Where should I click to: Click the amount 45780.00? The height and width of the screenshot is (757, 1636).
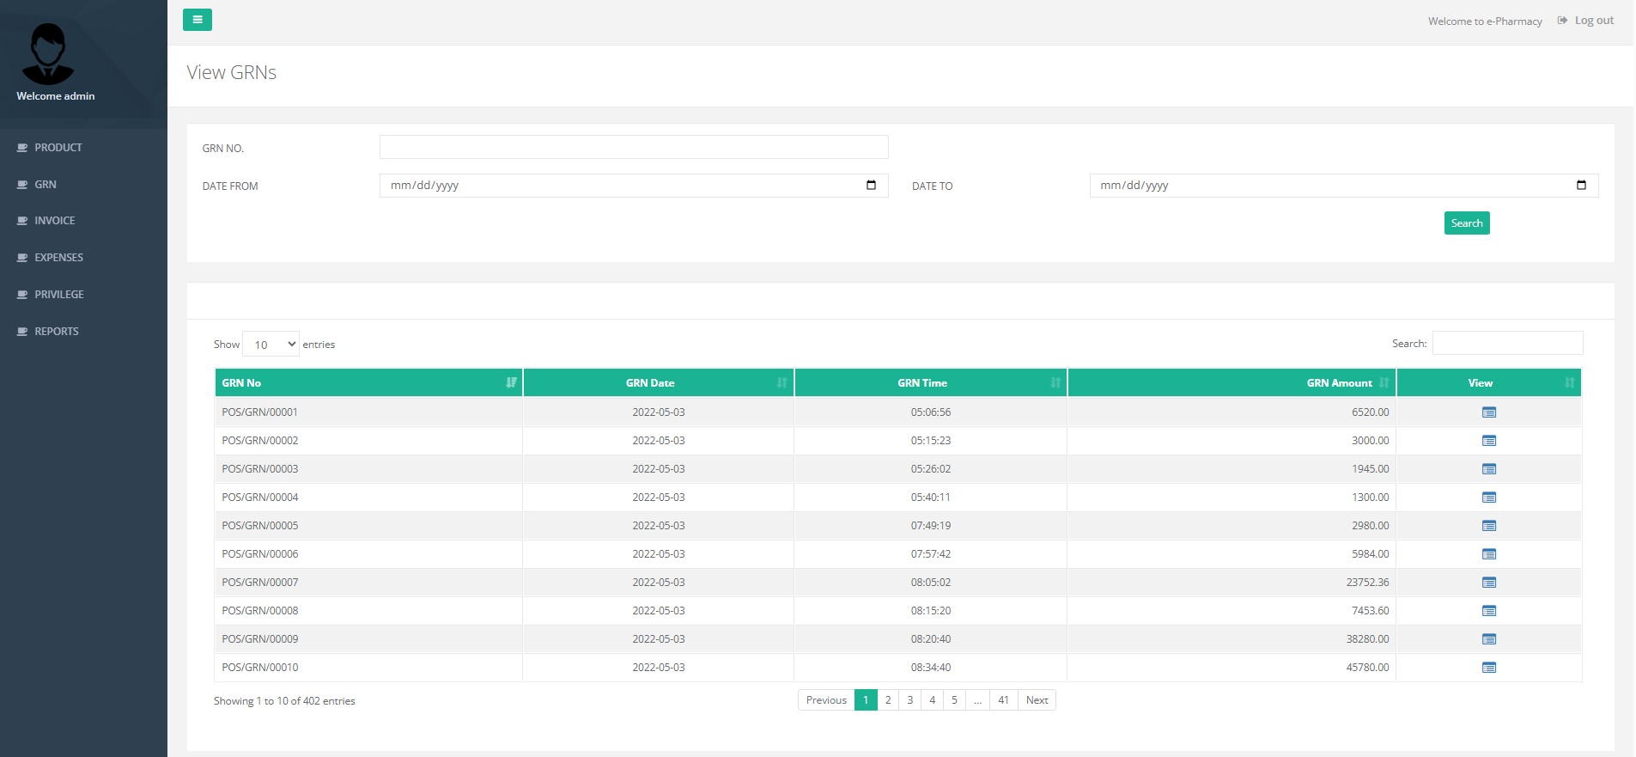pos(1367,668)
